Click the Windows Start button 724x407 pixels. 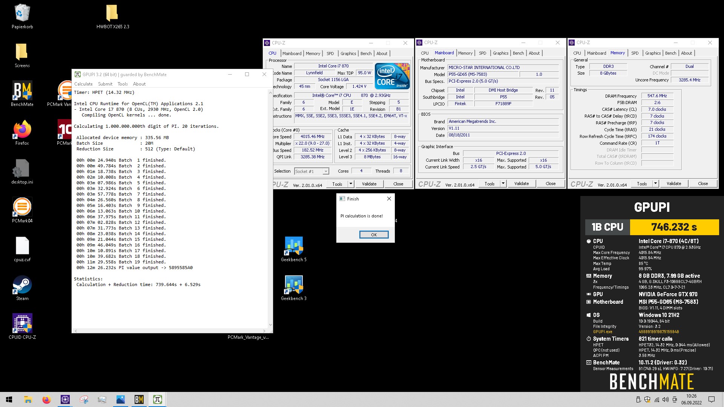tap(9, 399)
